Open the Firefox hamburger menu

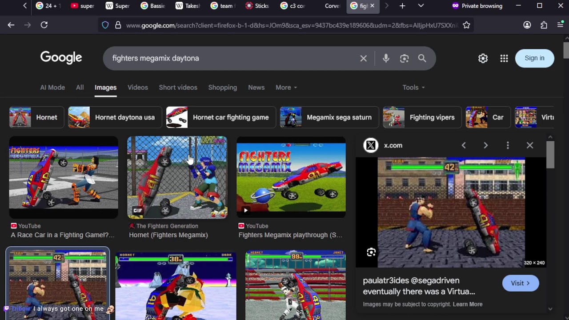tap(560, 25)
